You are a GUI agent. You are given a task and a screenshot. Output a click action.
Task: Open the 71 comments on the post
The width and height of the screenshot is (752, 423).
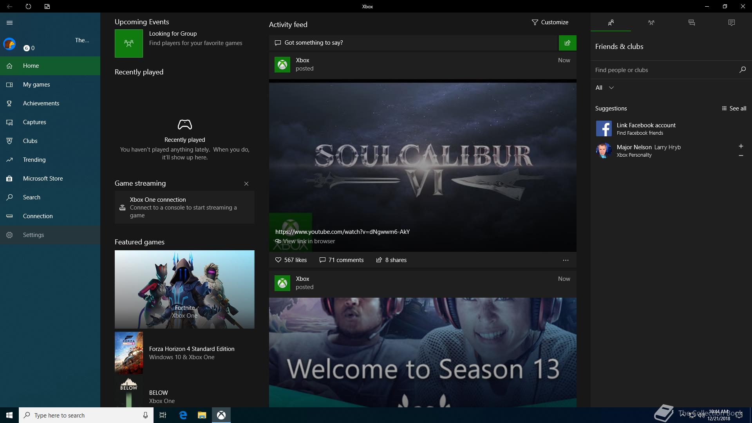342,260
